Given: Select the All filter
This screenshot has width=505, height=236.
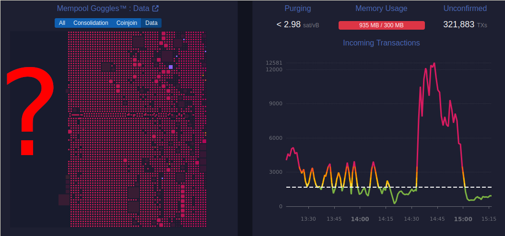Looking at the screenshot, I should coord(62,23).
